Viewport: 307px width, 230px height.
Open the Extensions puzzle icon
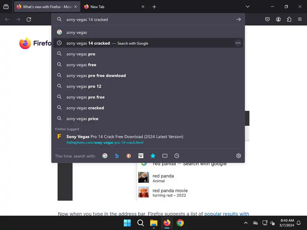(289, 19)
